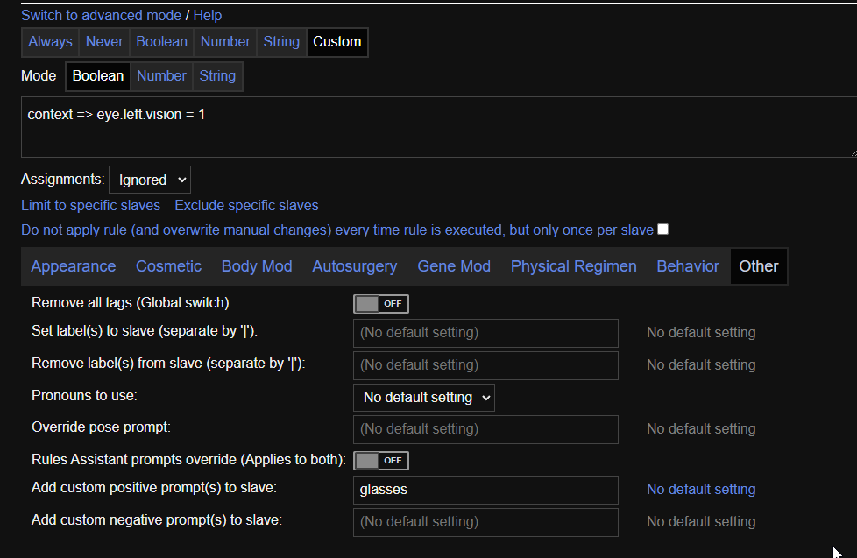Open the Assignments dropdown
This screenshot has height=558, width=857.
coord(150,180)
